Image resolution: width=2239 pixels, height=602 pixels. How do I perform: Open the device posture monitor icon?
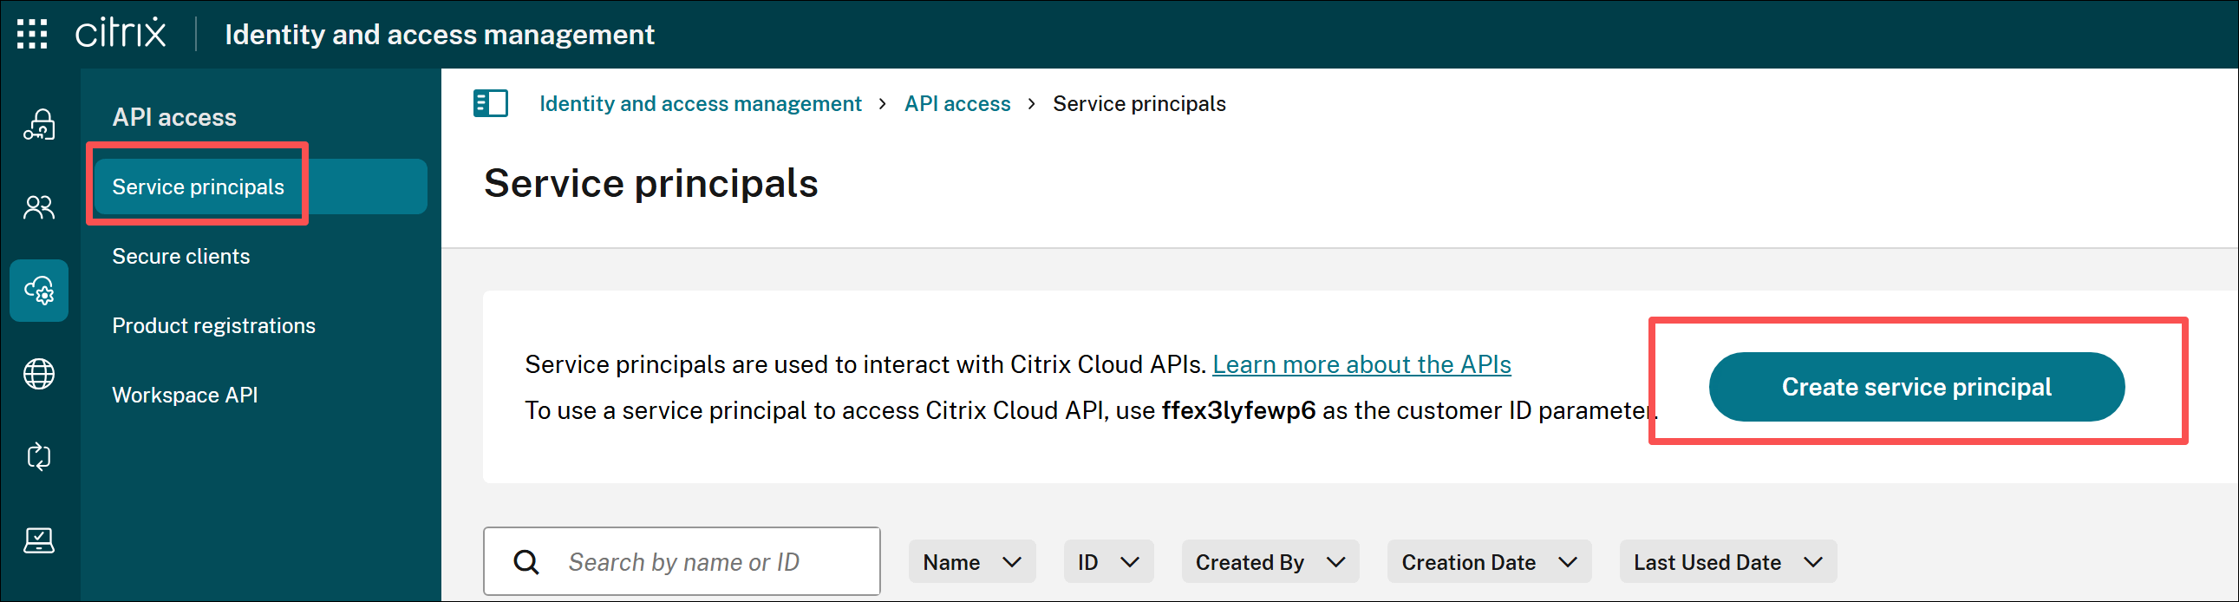(39, 540)
